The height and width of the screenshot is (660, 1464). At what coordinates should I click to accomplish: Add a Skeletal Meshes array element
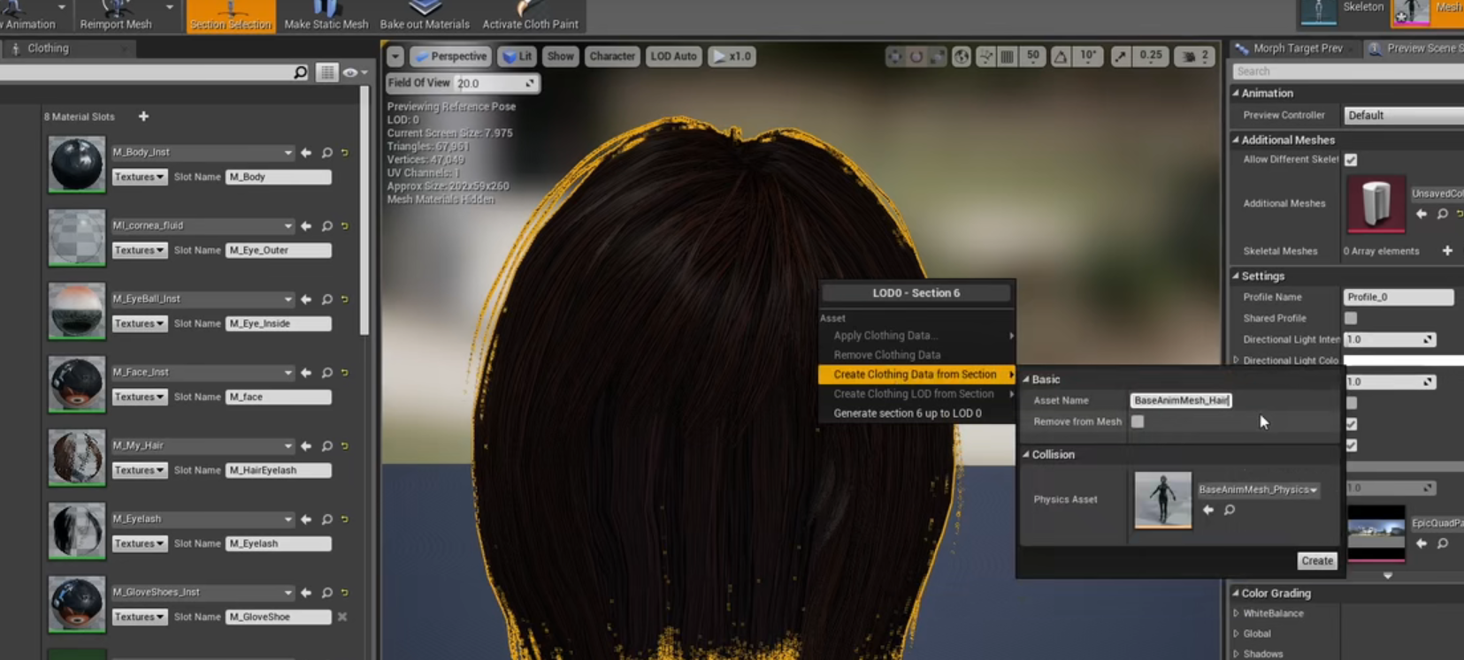point(1447,251)
